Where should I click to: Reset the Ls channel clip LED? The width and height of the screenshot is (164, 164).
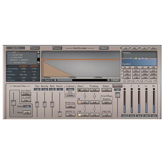pos(147,89)
